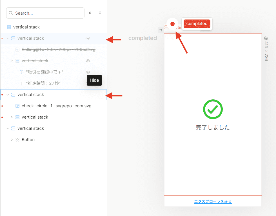Viewport: 276px width, 216px height.
Task: Click the collapse-all icon beside search
Action: pos(100,13)
